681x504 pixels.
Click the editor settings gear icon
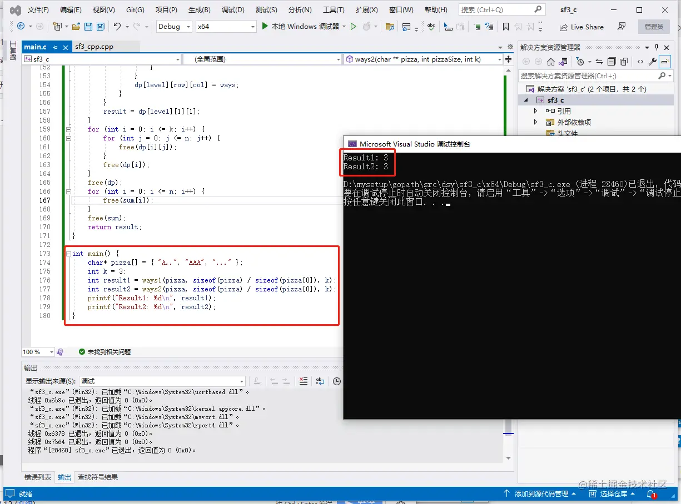510,47
